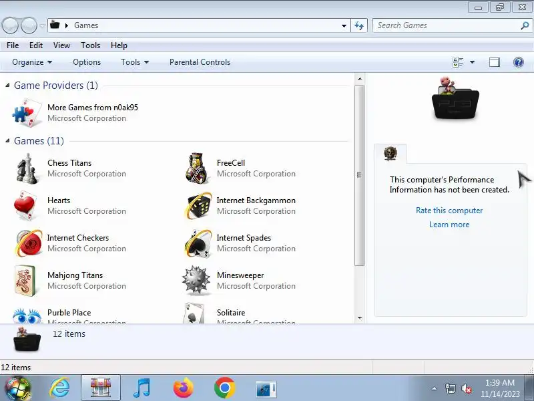Click the PS3 folder preview image

click(455, 98)
